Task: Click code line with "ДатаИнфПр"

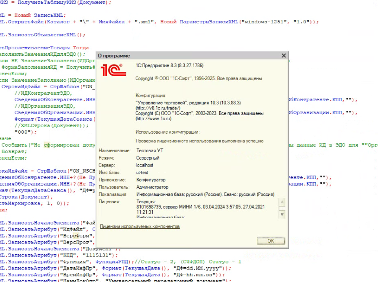Action: 116,268
